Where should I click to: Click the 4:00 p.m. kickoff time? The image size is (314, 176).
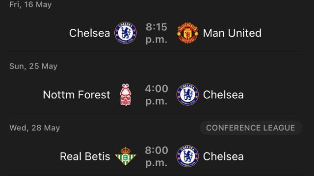157,95
